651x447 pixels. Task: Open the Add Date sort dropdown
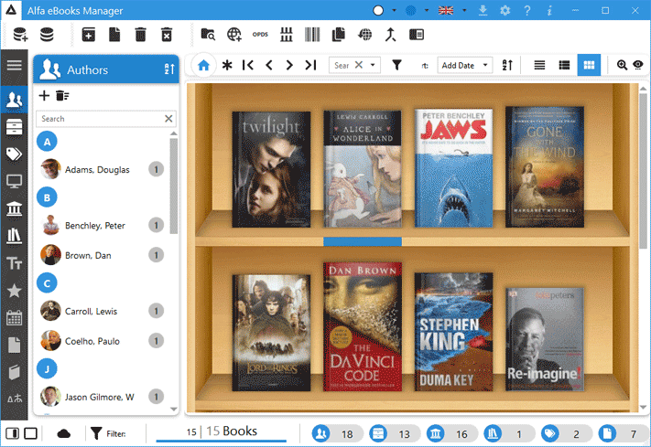pyautogui.click(x=465, y=65)
